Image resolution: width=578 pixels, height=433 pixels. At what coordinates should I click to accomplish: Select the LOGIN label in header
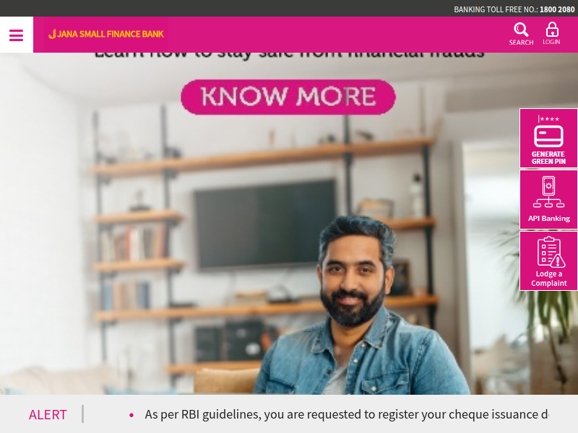point(551,42)
